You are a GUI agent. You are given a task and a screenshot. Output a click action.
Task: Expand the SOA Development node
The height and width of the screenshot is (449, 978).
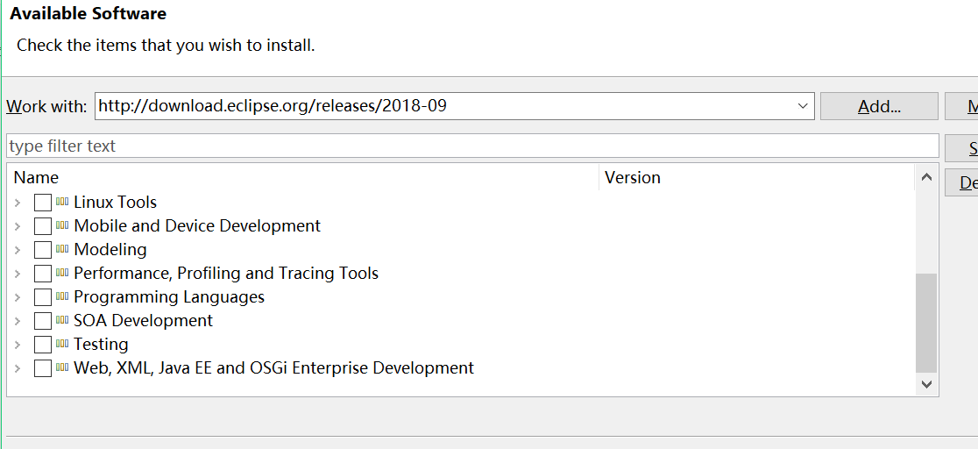click(x=18, y=321)
